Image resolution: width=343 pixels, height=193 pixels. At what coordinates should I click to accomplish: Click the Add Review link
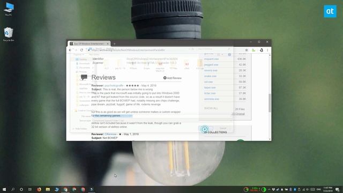[x=173, y=78]
